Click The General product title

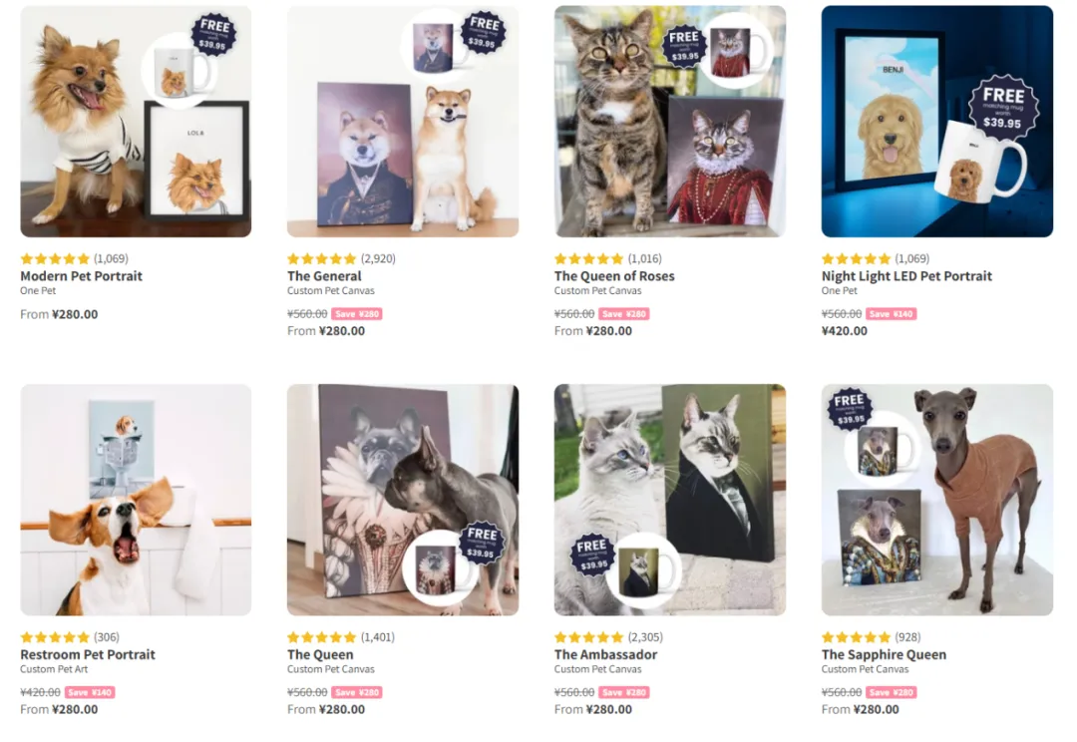pyautogui.click(x=324, y=276)
